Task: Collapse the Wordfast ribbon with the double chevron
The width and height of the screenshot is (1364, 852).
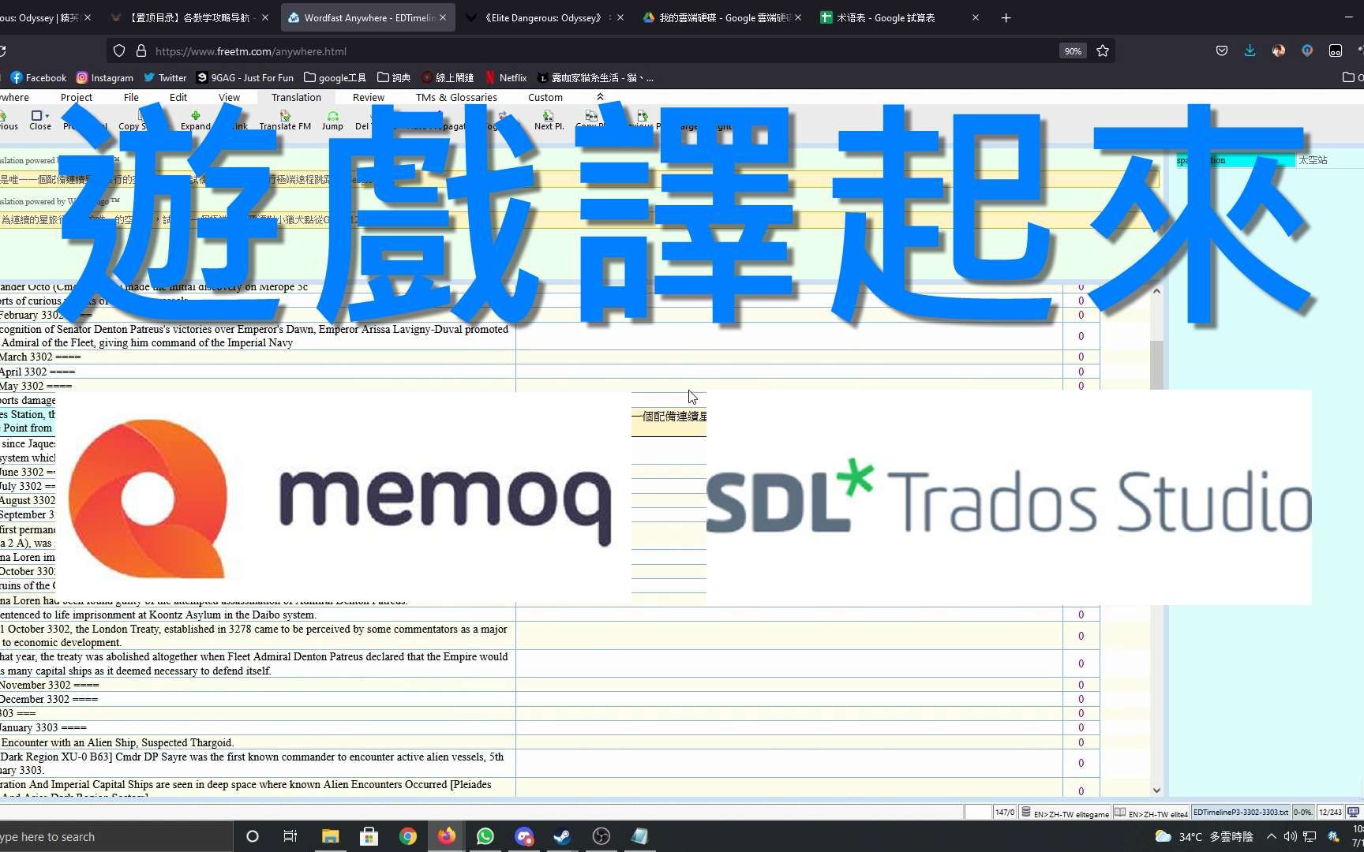Action: tap(600, 97)
